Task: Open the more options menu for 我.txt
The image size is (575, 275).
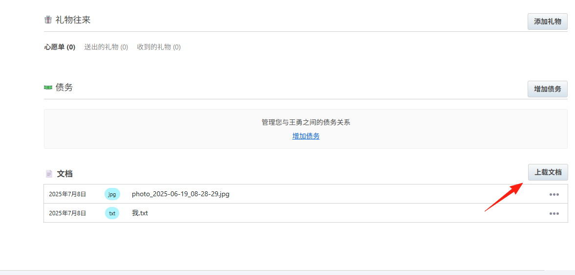Action: coord(554,213)
